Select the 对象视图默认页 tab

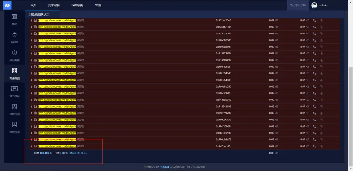click(x=39, y=14)
